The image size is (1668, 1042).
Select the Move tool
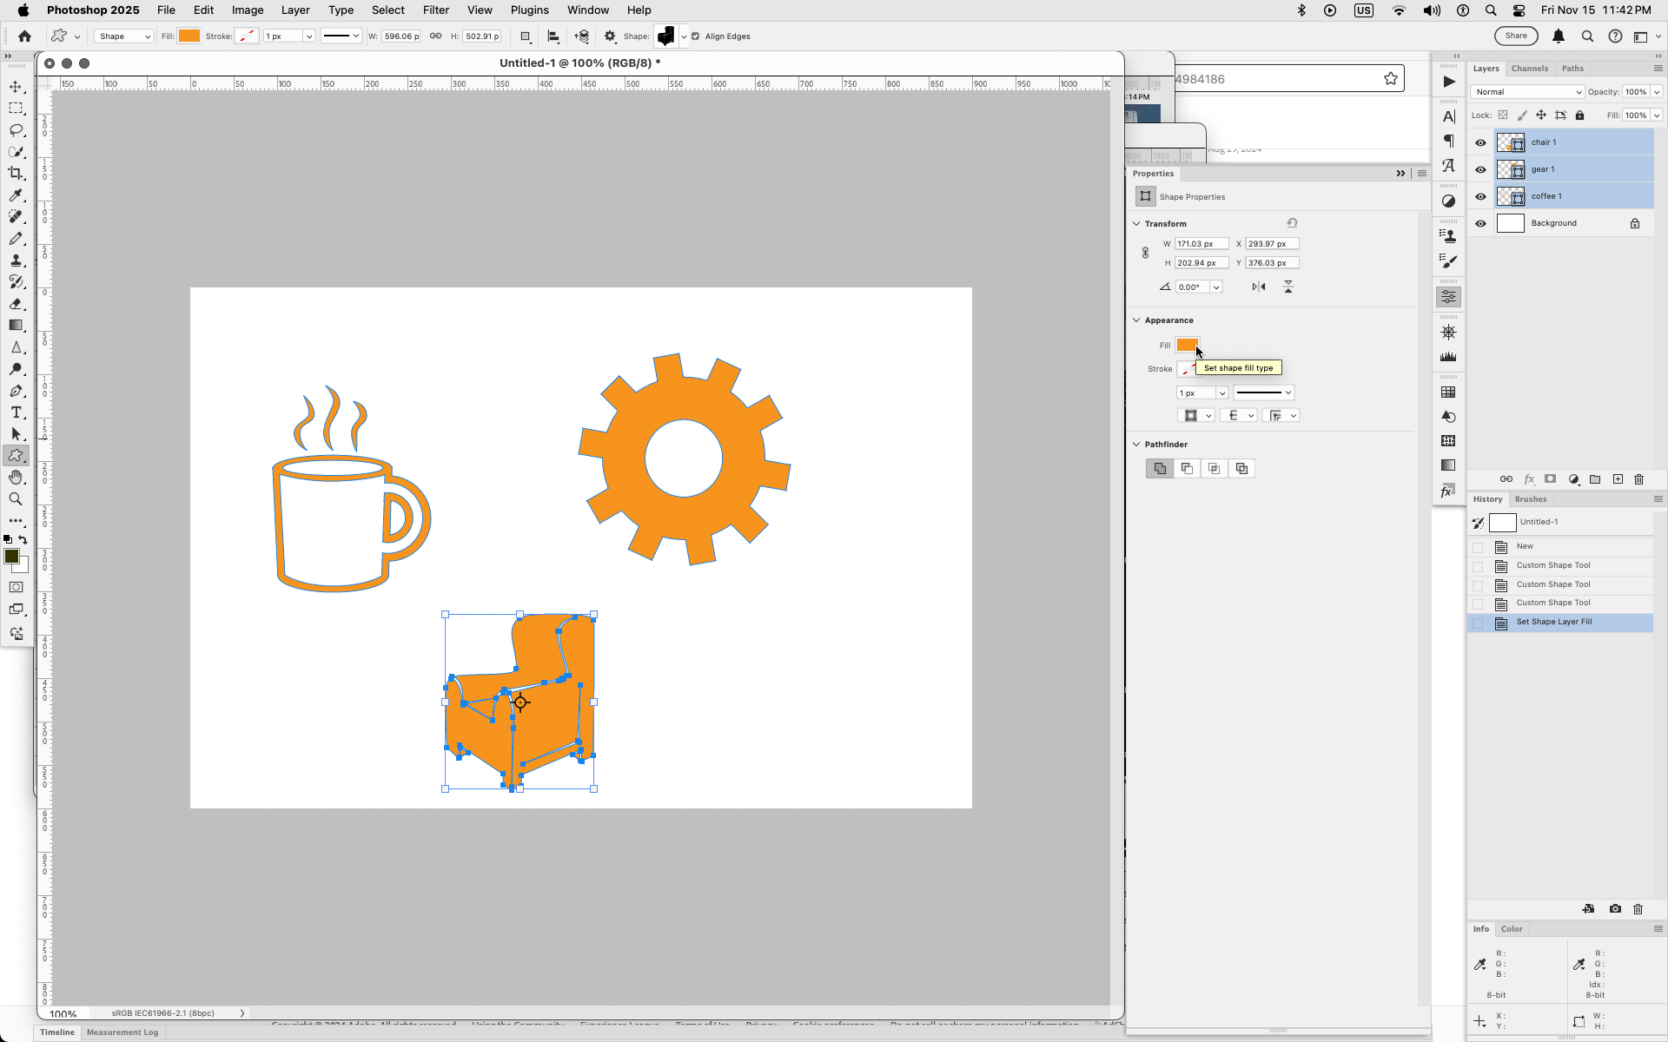coord(16,87)
